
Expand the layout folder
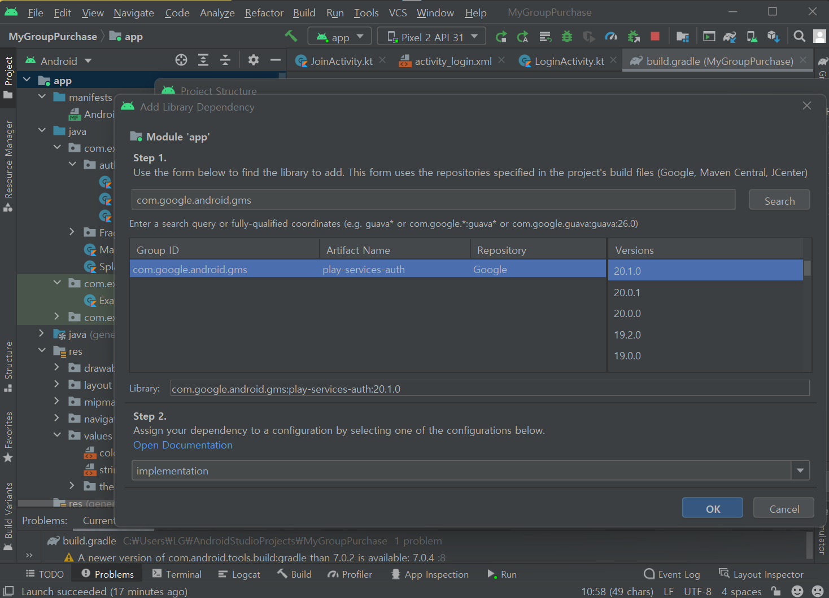[x=56, y=384]
